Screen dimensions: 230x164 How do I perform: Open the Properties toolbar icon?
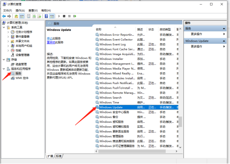point(29,16)
